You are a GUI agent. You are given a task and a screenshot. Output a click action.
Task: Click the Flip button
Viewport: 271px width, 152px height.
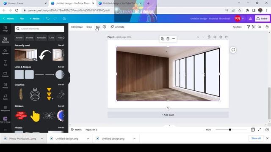tap(98, 27)
